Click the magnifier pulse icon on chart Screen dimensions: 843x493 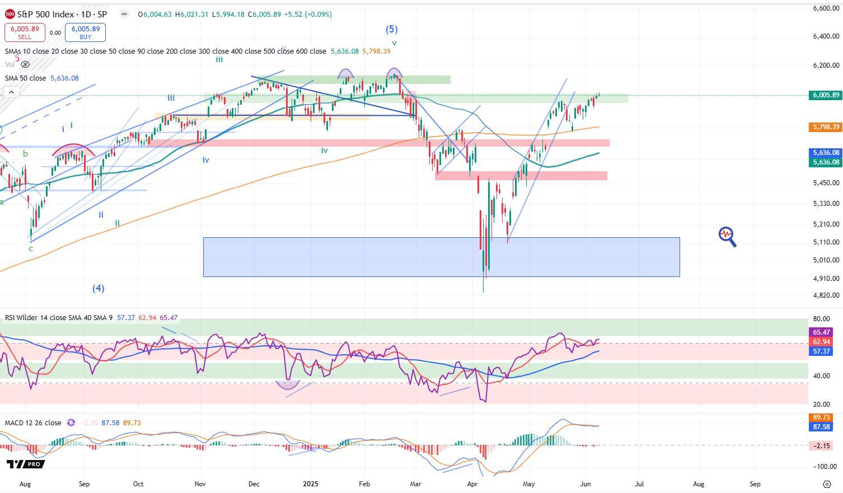(x=727, y=237)
